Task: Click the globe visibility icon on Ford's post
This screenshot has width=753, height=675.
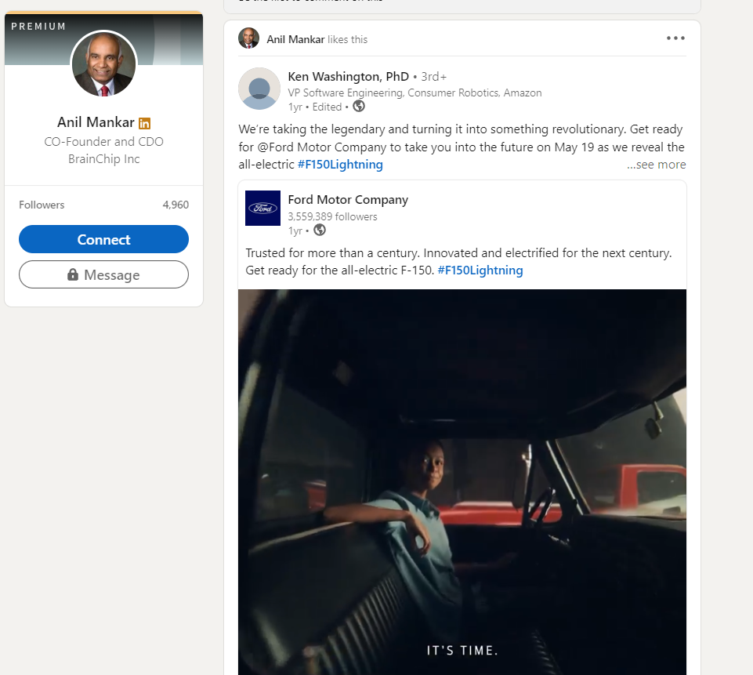Action: pyautogui.click(x=320, y=230)
